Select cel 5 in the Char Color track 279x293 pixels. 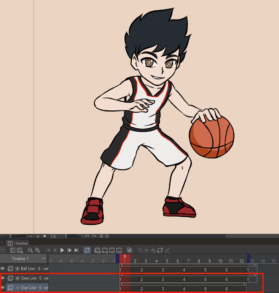[x=205, y=289]
